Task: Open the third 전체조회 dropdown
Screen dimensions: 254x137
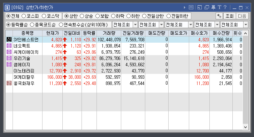Action: (191, 25)
